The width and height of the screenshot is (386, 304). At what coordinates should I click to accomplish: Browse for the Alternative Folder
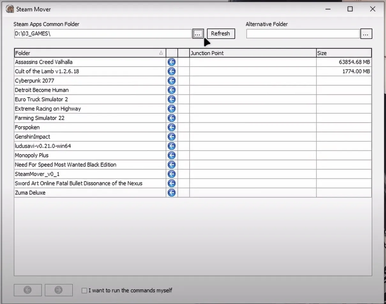[366, 33]
